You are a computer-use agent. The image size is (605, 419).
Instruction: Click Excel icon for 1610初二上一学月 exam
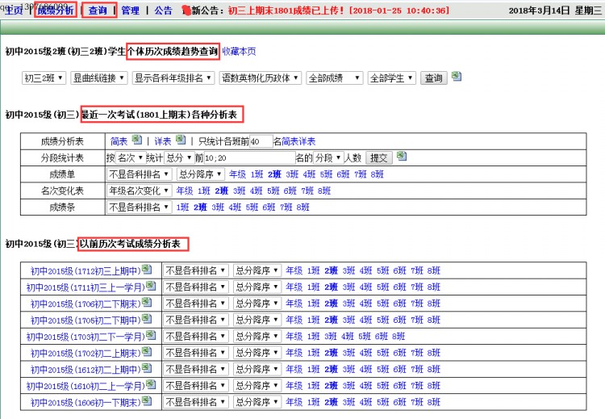click(x=151, y=384)
